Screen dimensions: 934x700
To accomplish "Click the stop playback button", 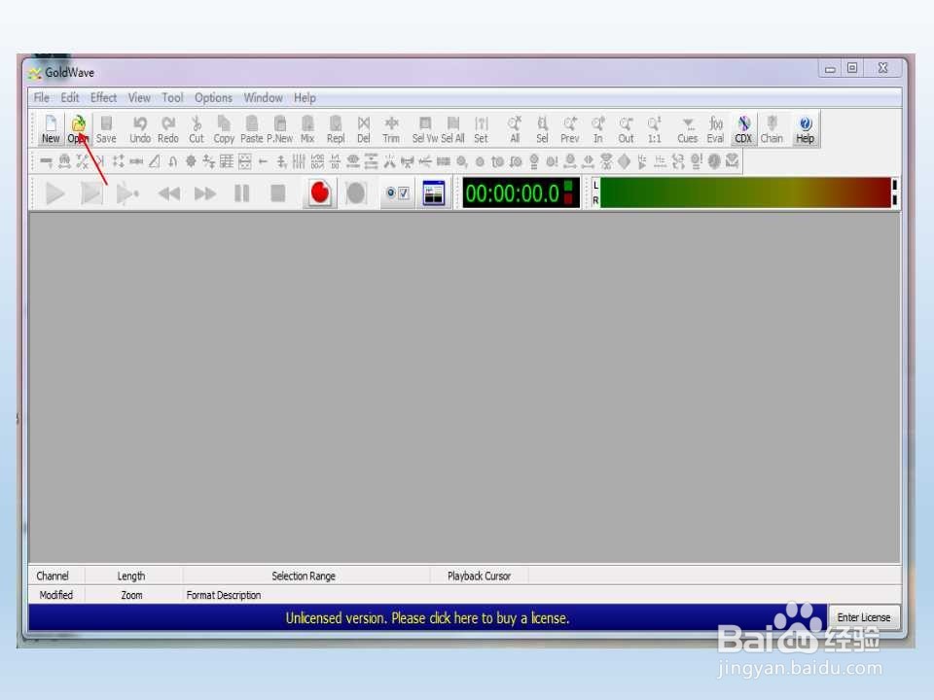I will tap(277, 193).
